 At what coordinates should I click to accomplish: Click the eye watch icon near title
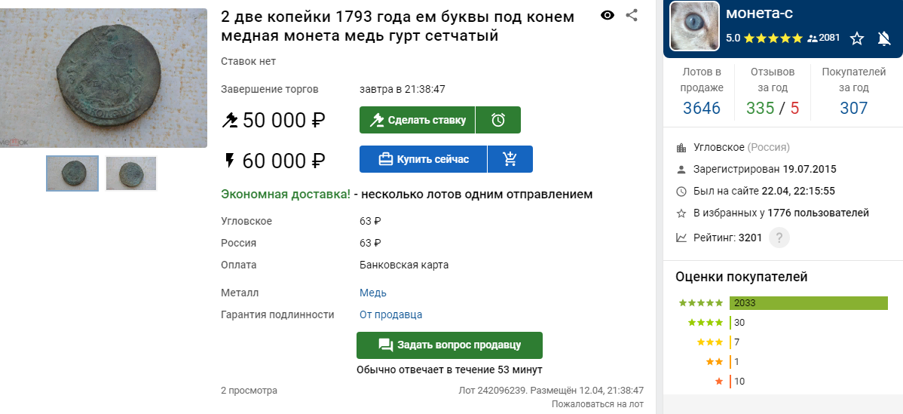[x=607, y=16]
